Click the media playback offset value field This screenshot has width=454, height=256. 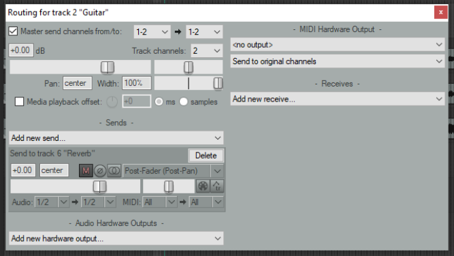[136, 101]
